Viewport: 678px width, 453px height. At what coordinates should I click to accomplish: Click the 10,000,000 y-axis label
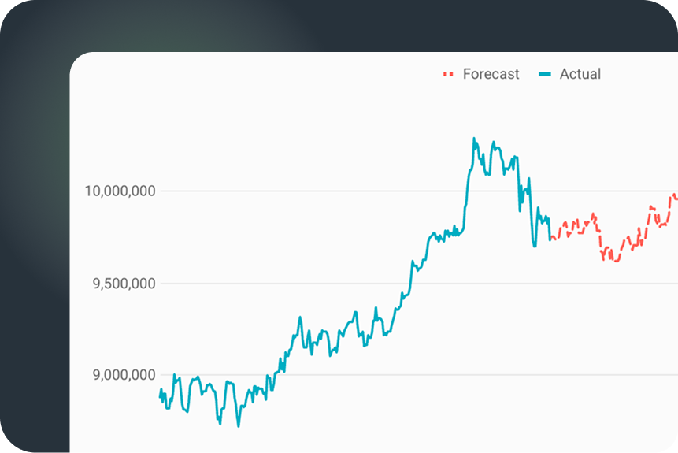120,191
